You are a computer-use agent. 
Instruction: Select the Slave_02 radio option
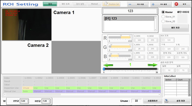[163, 21]
